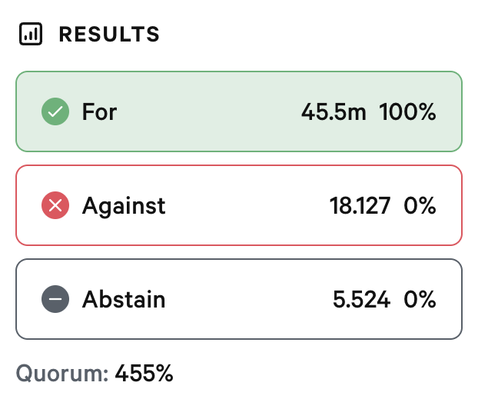
Task: Select the "Against" option label
Action: click(124, 205)
